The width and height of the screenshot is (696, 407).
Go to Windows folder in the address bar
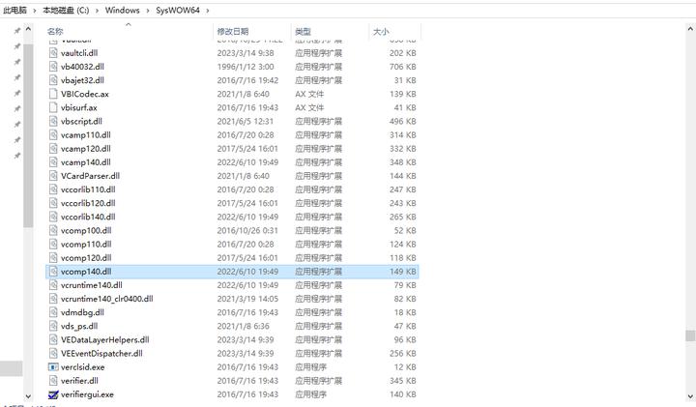[x=122, y=11]
